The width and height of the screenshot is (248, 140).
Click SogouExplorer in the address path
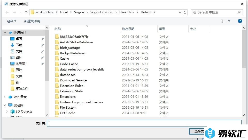pos(102,12)
